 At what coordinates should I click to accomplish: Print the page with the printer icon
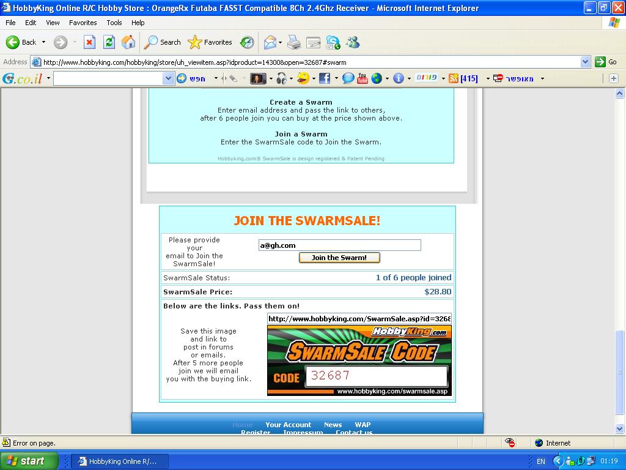click(x=294, y=42)
